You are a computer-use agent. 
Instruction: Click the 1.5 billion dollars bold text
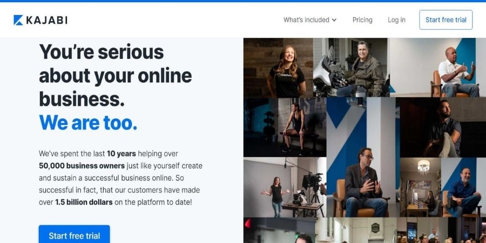pyautogui.click(x=84, y=202)
